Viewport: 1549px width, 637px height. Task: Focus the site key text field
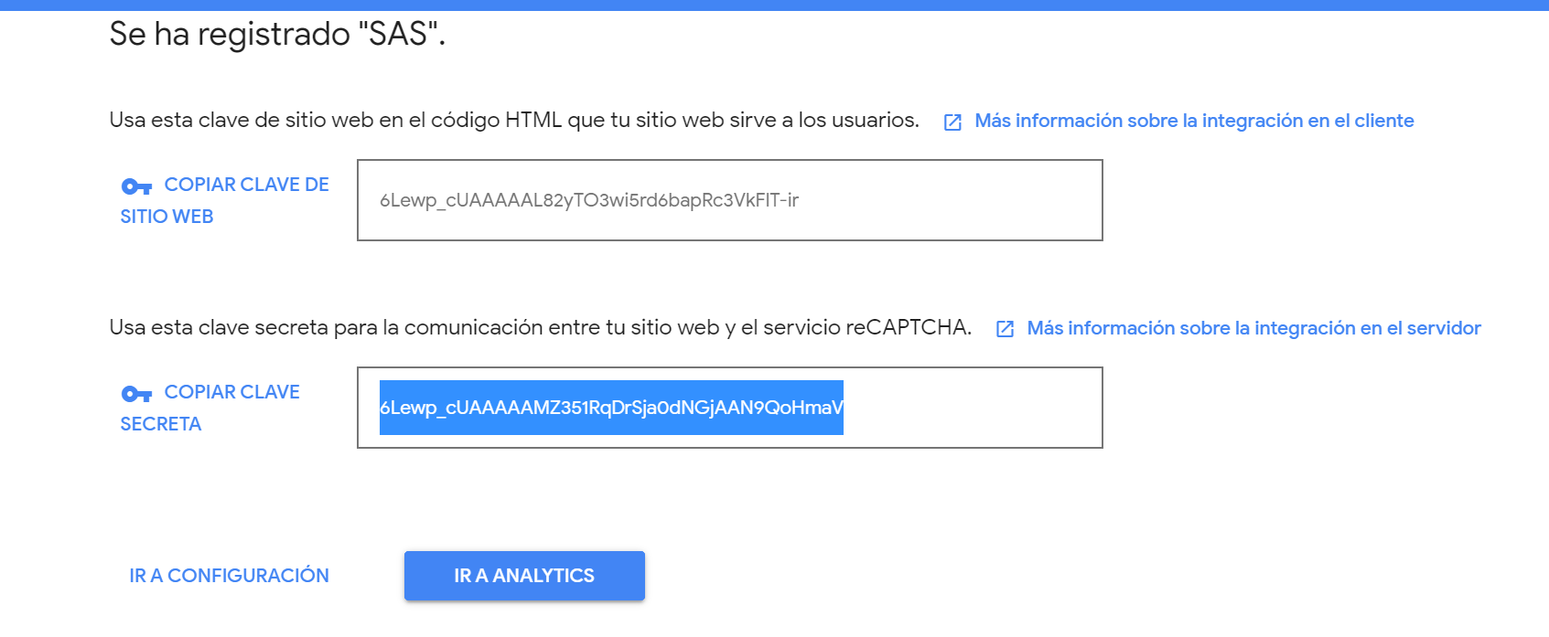(x=730, y=200)
